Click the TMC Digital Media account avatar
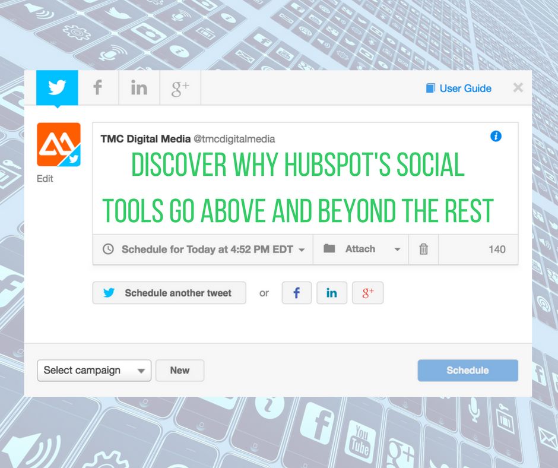Viewport: 558px width, 468px height. (59, 144)
